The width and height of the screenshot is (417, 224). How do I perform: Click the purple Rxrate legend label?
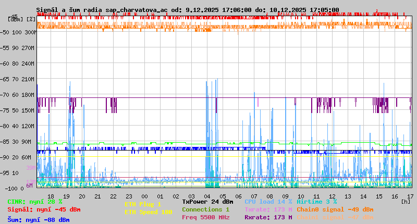[x=268, y=217]
